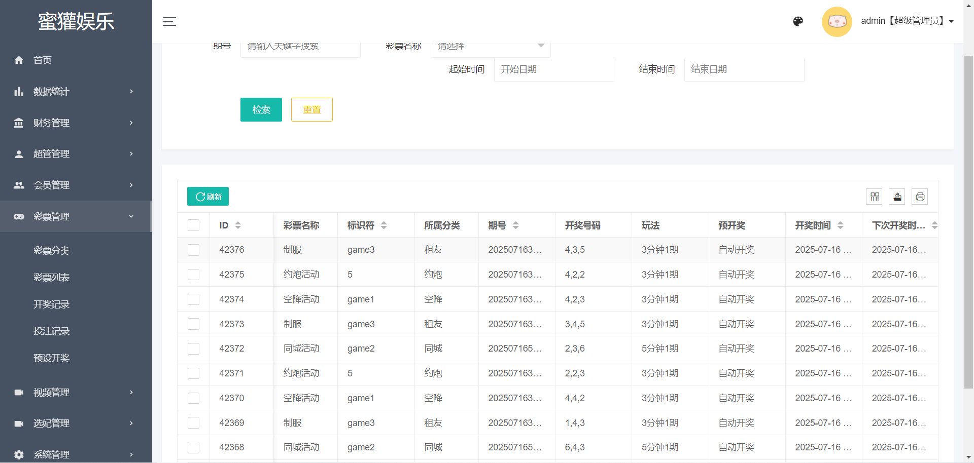The image size is (974, 463).
Task: Open the 彩票名称 select dropdown
Action: [490, 47]
